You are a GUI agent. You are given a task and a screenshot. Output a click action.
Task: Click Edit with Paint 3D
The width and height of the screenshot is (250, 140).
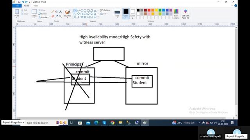(186, 14)
